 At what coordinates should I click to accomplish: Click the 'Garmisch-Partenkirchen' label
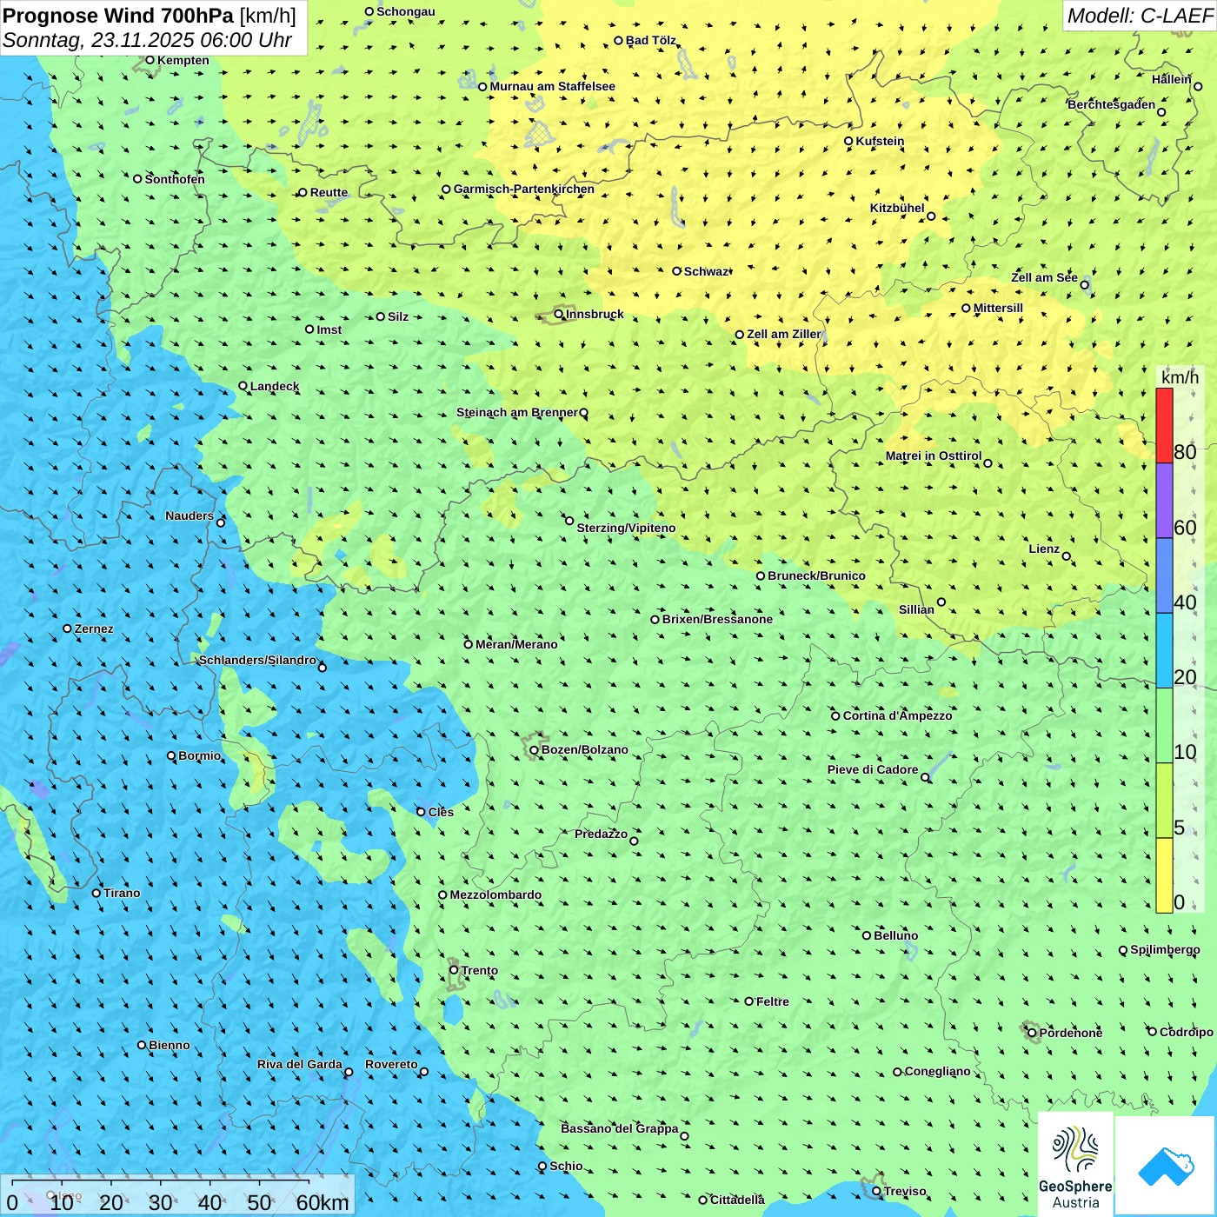(524, 189)
